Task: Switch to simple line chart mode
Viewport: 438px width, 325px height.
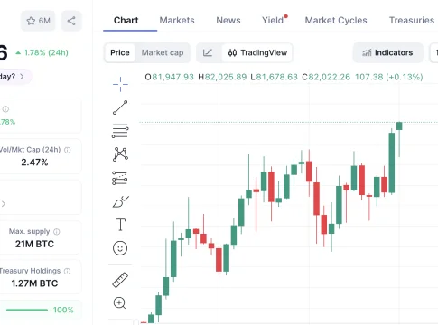Action: 208,52
